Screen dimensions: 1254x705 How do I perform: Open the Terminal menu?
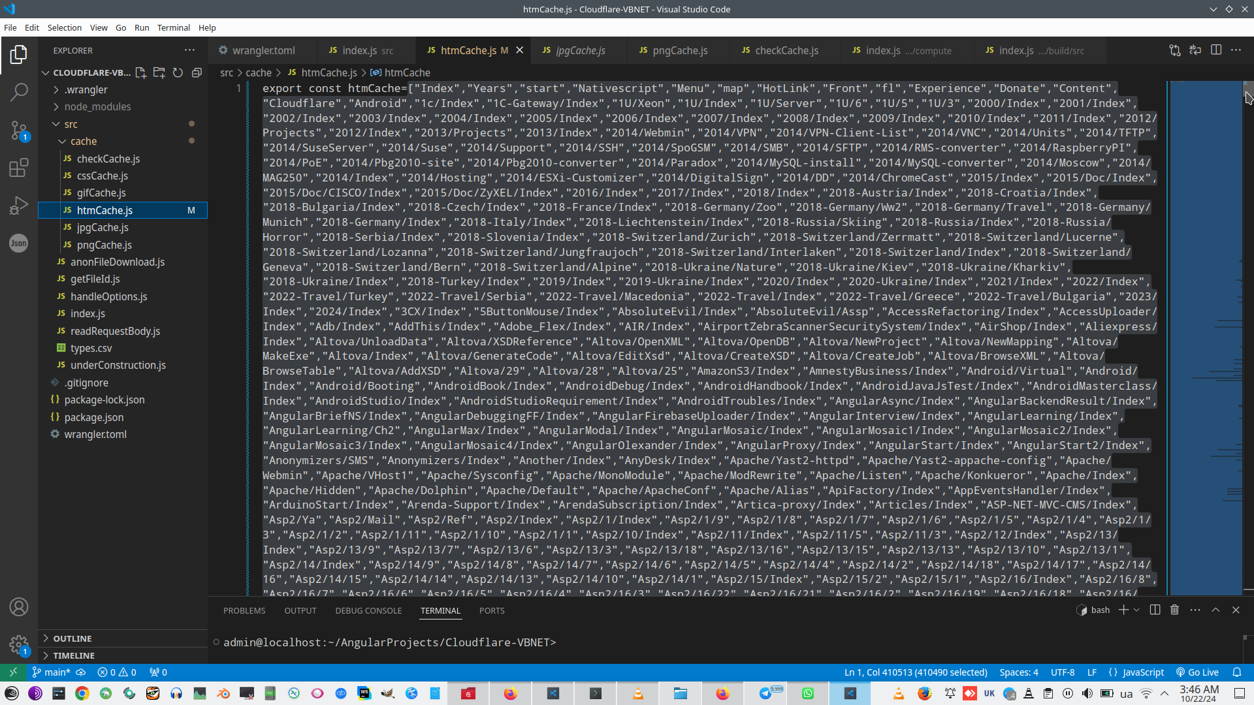tap(173, 27)
